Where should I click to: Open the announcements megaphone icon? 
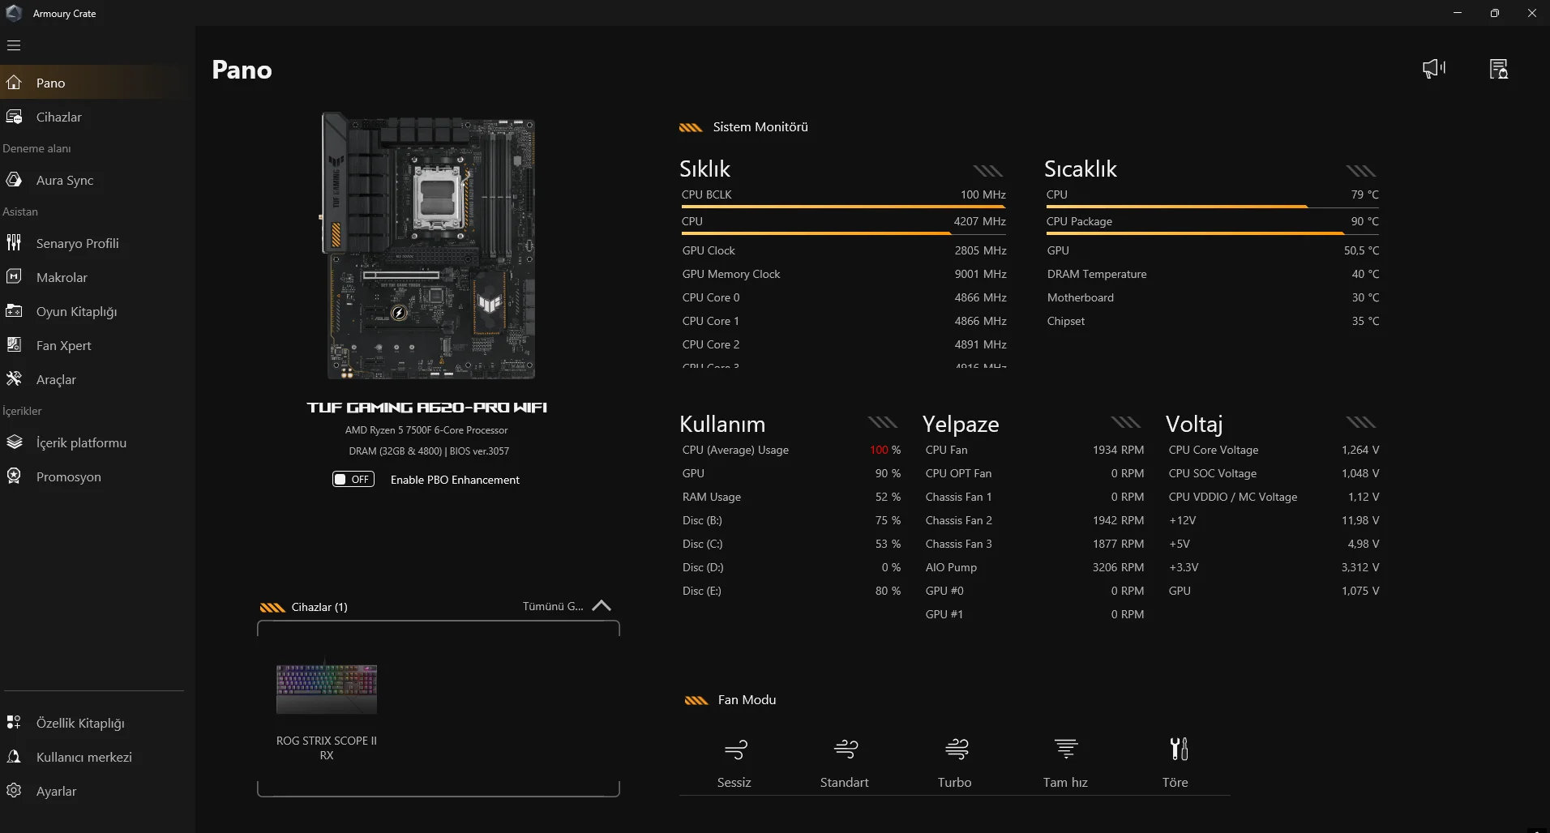pyautogui.click(x=1433, y=69)
